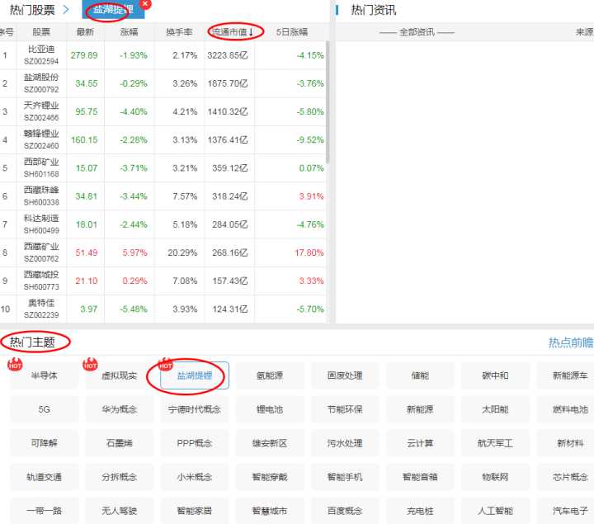
Task: Select the 智能家居 theme
Action: pyautogui.click(x=195, y=510)
